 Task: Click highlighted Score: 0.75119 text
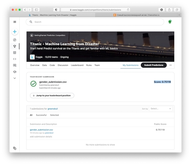(162, 82)
